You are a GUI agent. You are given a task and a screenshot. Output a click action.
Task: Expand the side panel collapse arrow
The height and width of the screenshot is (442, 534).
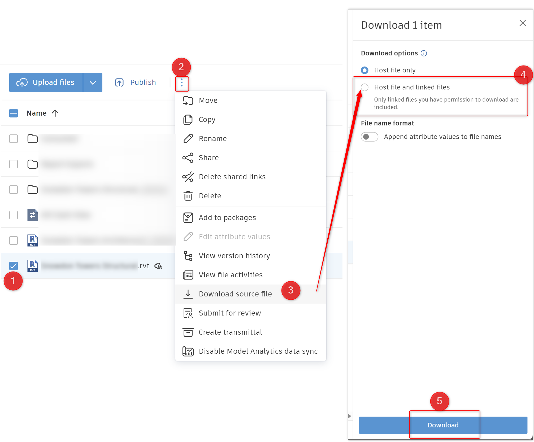point(349,416)
